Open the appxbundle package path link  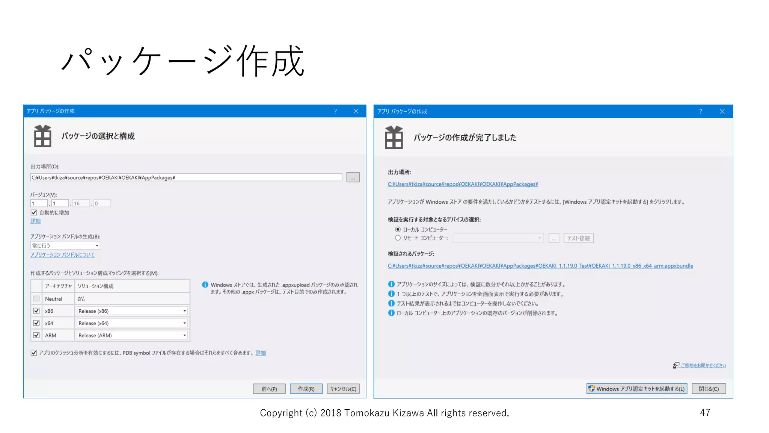coord(540,266)
